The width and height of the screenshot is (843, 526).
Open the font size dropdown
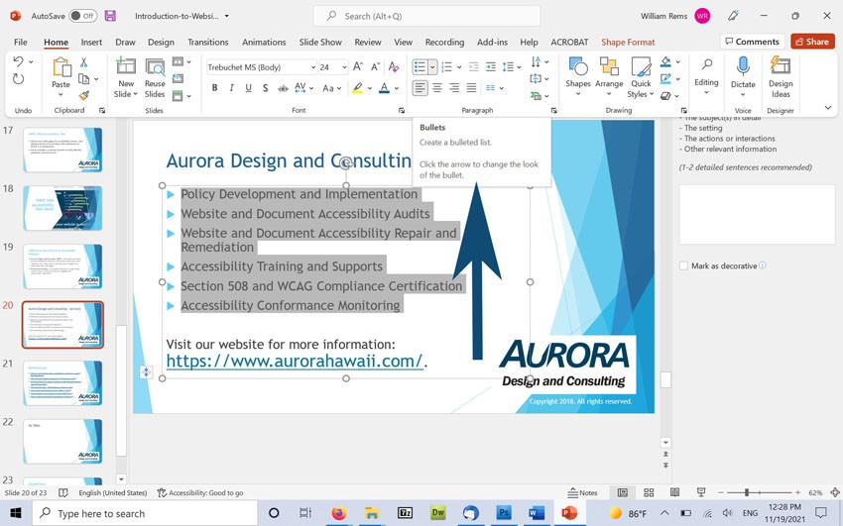click(x=344, y=67)
